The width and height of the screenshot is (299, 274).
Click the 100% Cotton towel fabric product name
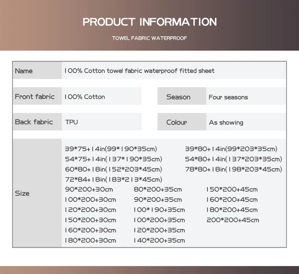(x=139, y=71)
